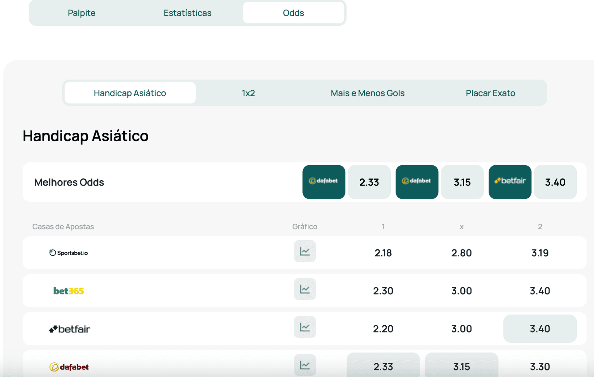Click the Handicap Asiático section heading

[x=86, y=136]
